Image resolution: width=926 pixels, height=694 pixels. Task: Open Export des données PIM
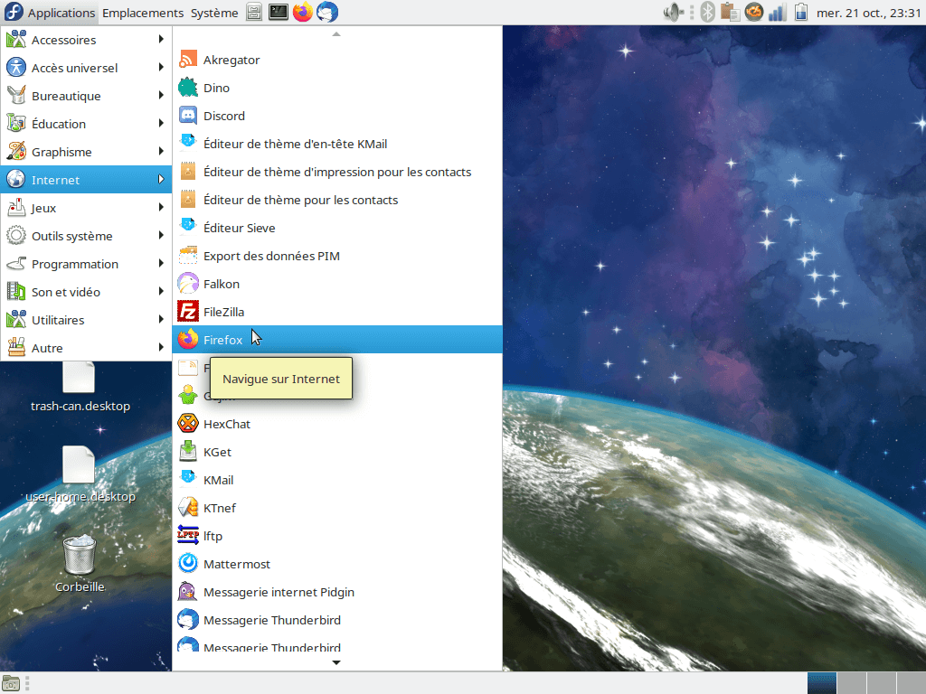click(337, 256)
